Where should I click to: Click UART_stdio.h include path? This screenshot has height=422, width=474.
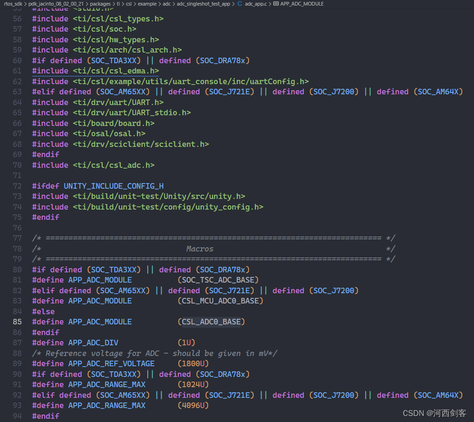(132, 113)
